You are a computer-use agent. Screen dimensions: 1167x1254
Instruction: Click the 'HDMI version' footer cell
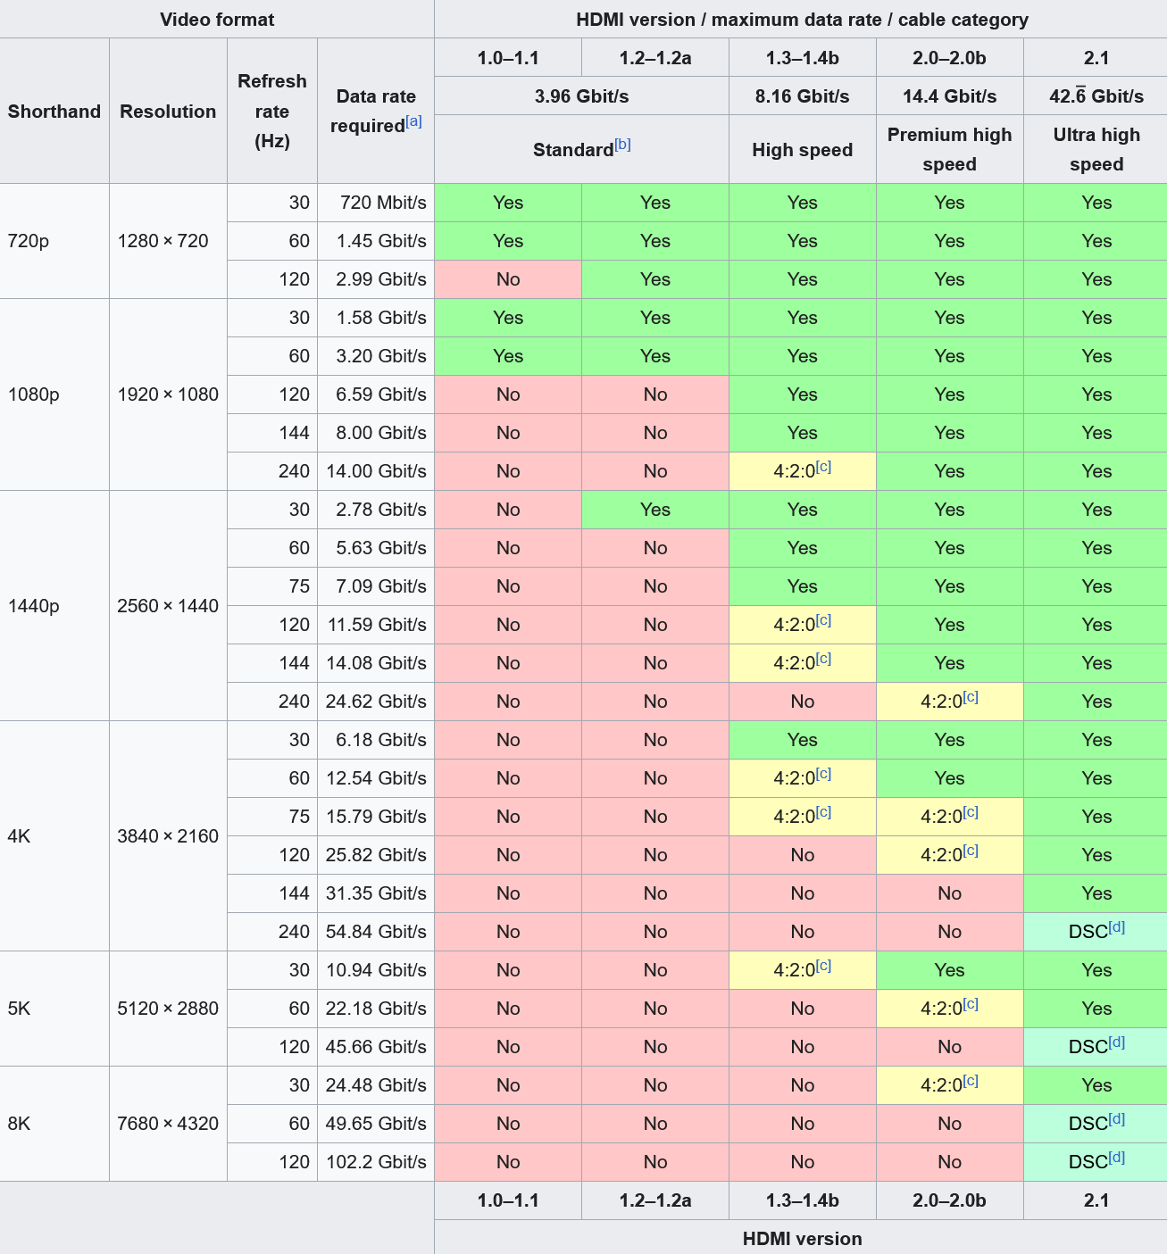point(802,1238)
